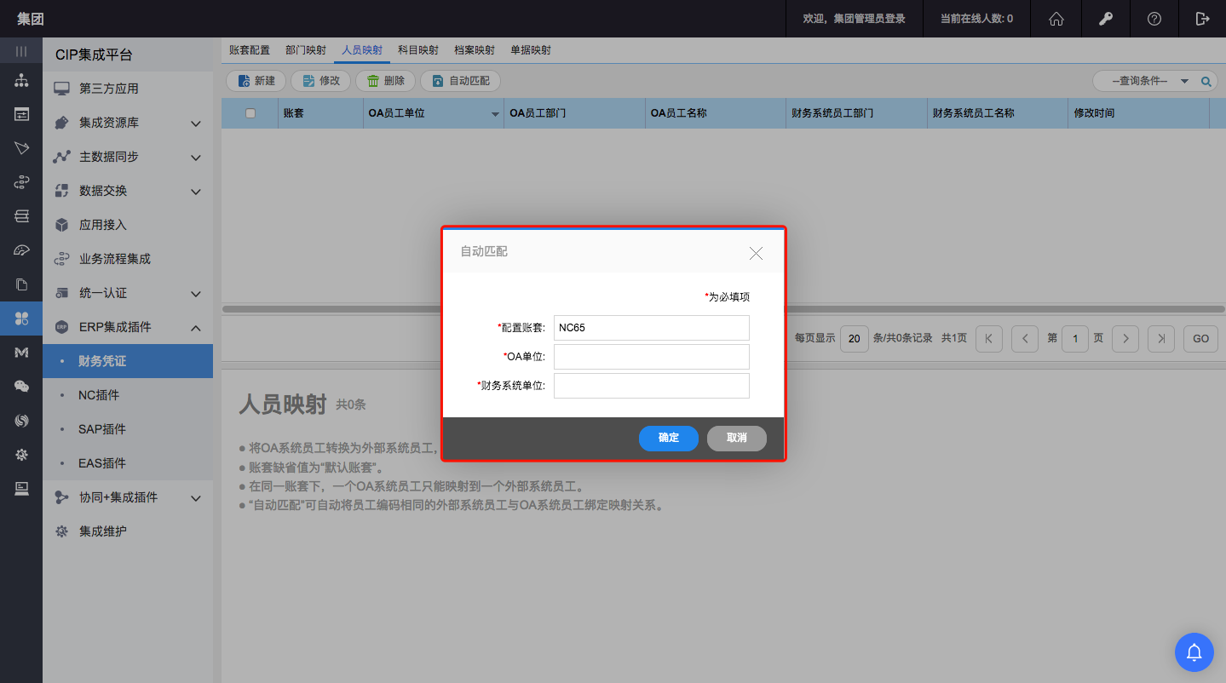This screenshot has height=683, width=1226.
Task: Switch to the 科目映射 tab
Action: tap(417, 50)
